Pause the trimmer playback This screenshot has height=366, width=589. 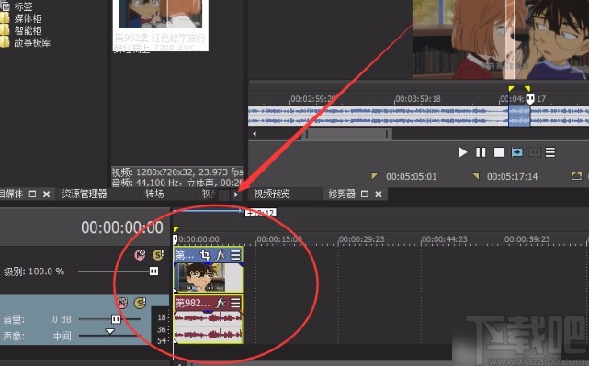click(481, 152)
